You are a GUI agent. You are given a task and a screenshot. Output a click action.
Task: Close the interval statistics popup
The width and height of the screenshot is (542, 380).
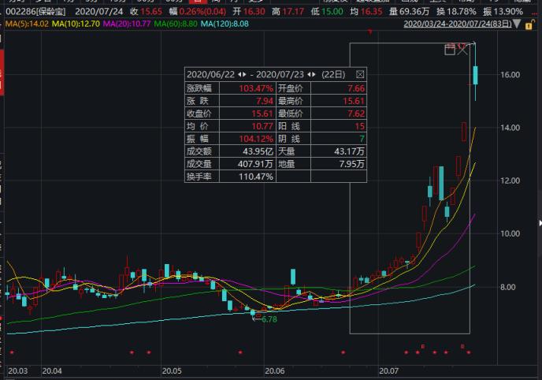click(x=360, y=73)
